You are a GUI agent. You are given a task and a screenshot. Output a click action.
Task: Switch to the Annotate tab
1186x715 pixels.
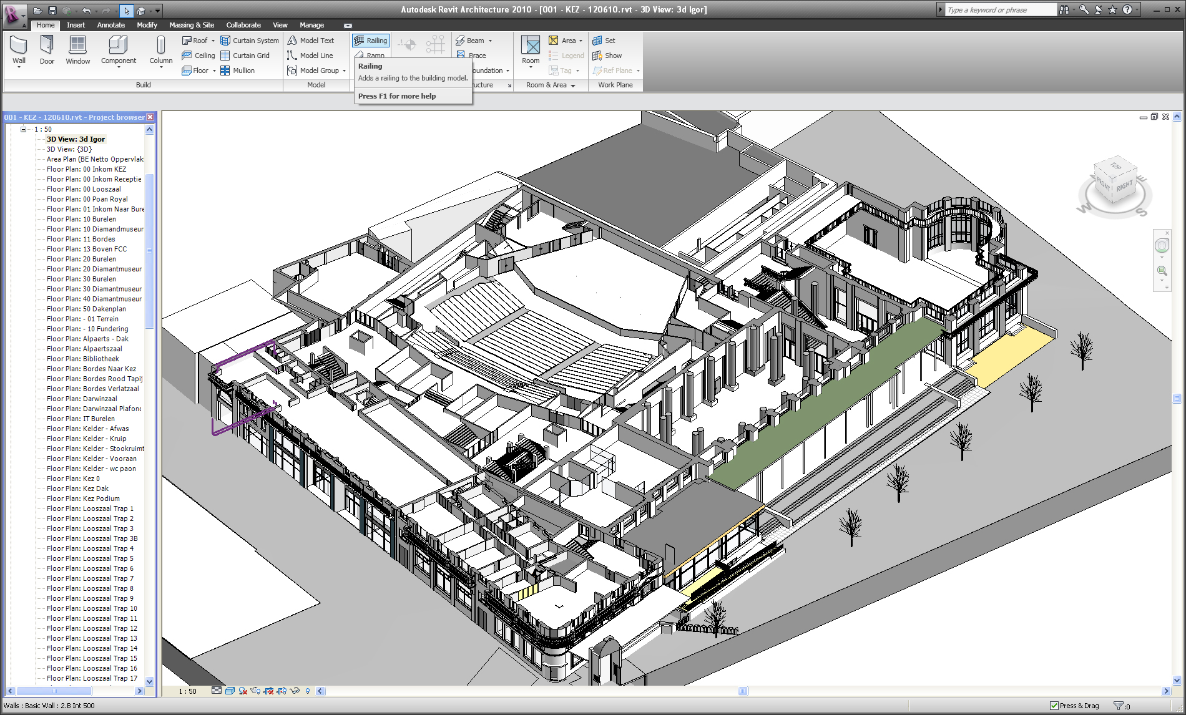pos(111,25)
